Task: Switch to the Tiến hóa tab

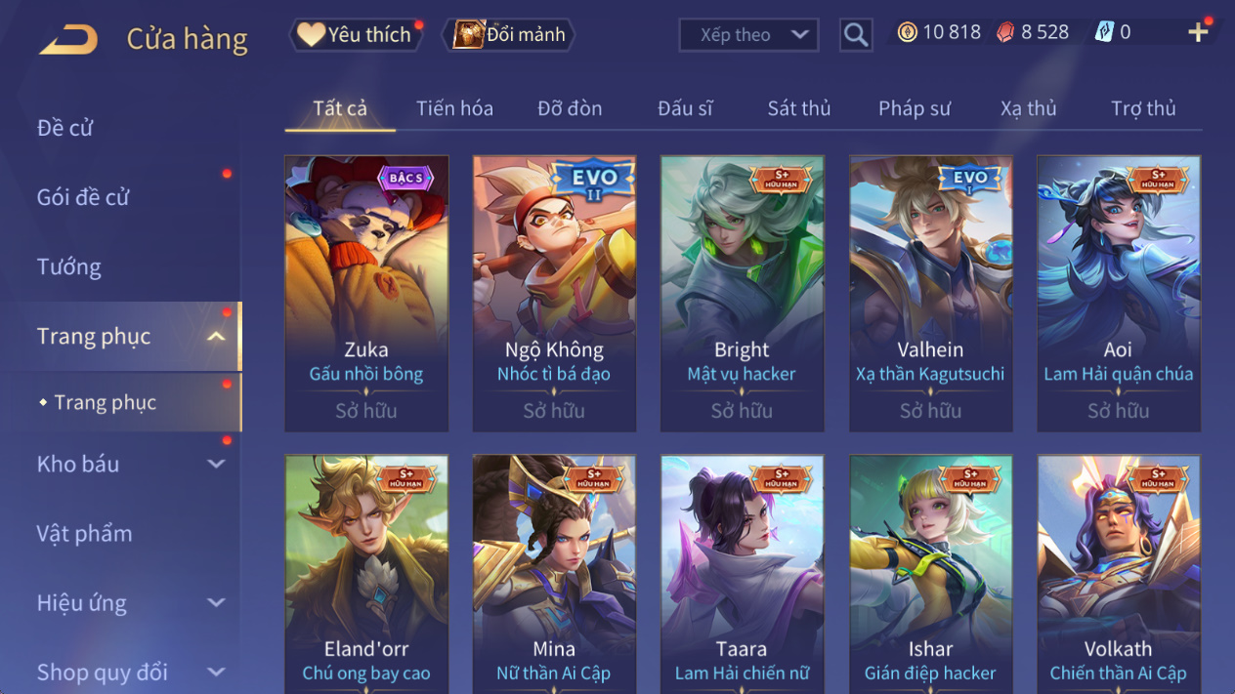Action: click(x=454, y=108)
